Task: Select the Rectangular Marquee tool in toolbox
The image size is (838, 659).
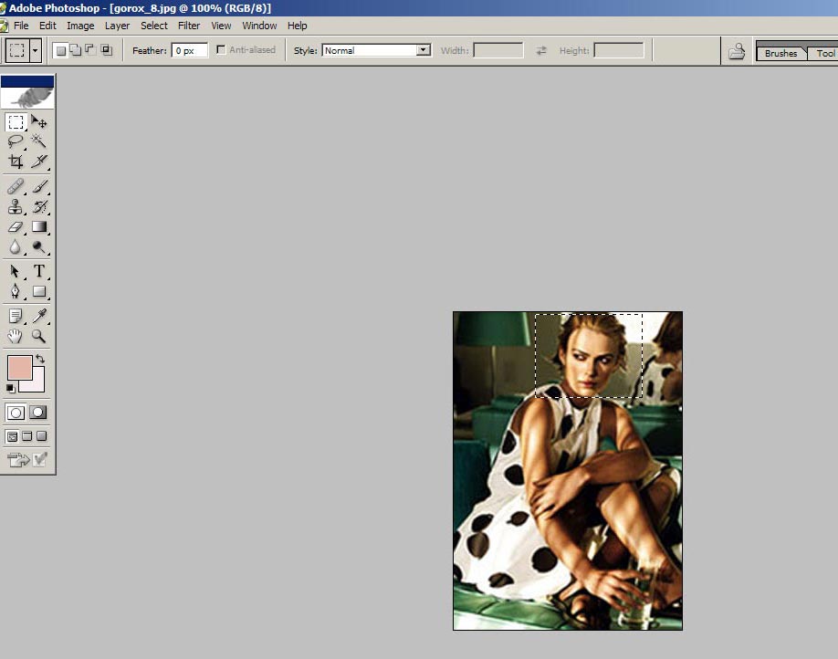Action: (x=16, y=122)
